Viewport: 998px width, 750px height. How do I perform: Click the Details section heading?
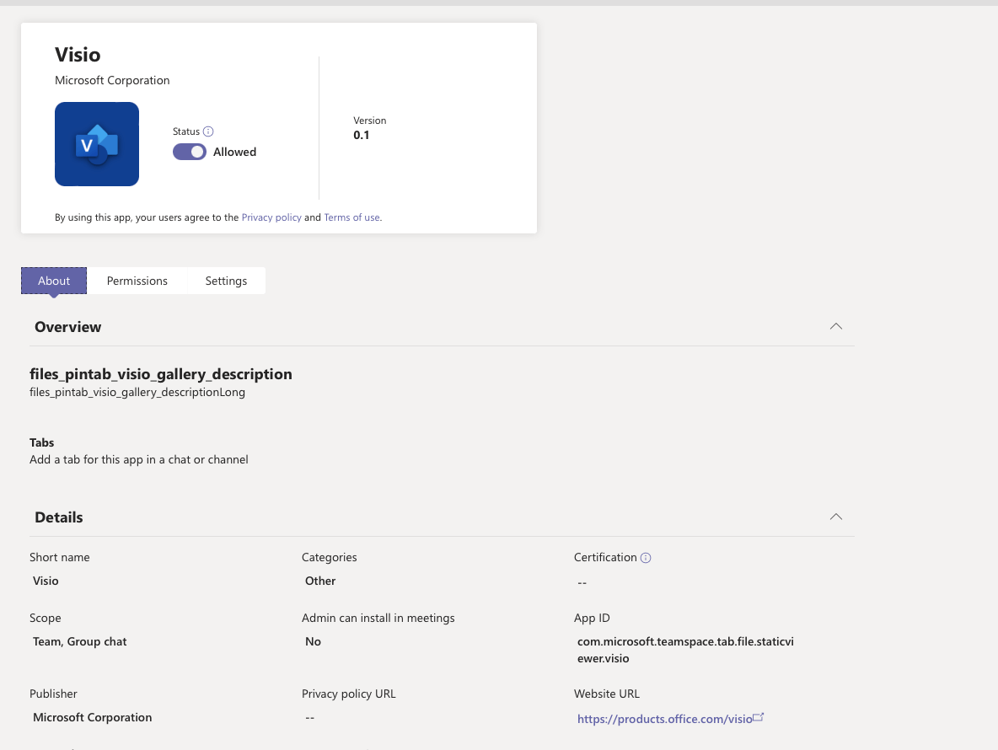click(58, 517)
